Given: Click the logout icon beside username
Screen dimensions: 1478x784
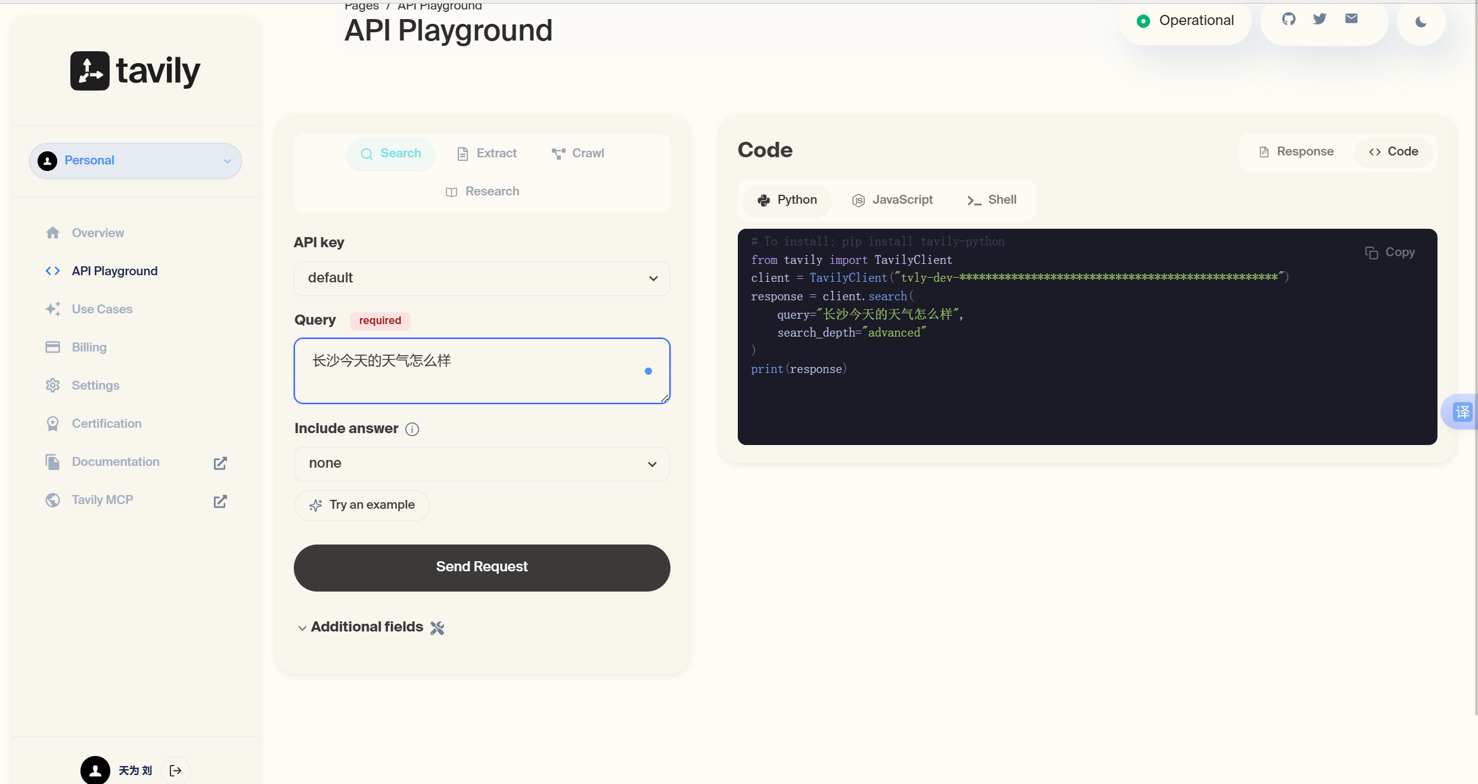Looking at the screenshot, I should [x=175, y=770].
